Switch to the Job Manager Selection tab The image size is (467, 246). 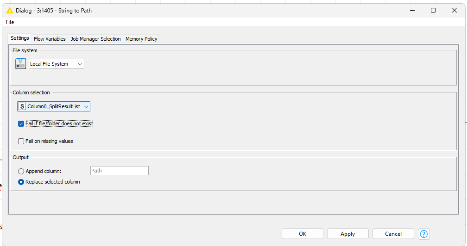95,39
